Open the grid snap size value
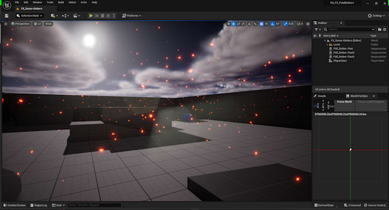389x210 pixels. 266,24
